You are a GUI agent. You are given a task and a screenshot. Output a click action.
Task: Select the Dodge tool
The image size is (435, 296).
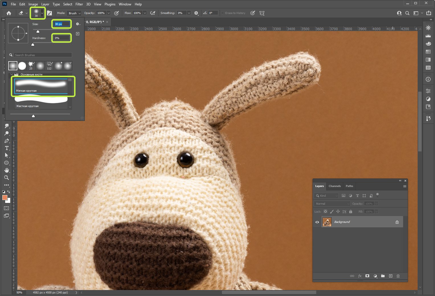pos(7,133)
